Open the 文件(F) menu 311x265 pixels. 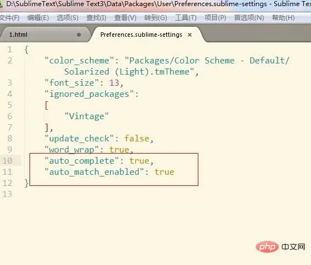pyautogui.click(x=9, y=18)
